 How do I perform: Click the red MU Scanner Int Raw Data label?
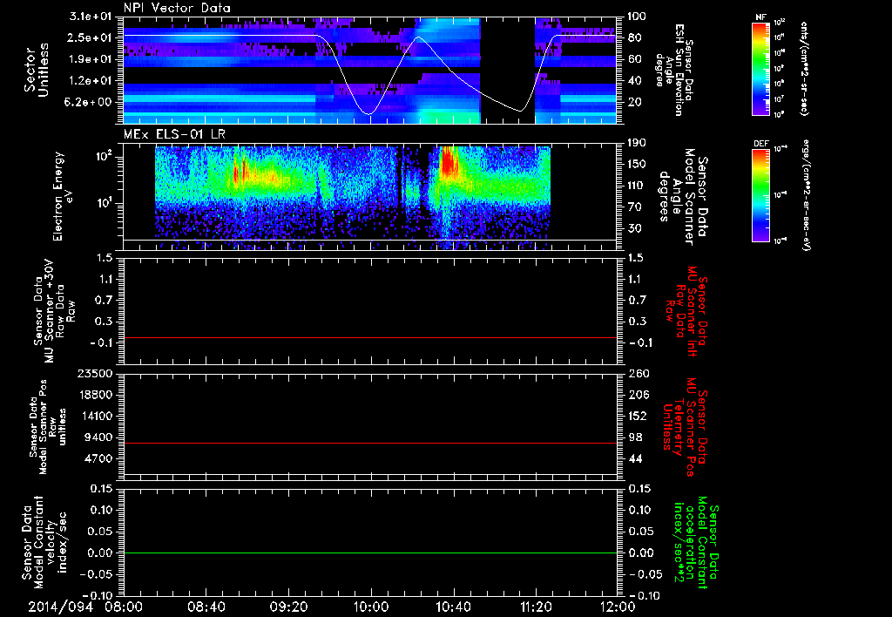pos(688,309)
